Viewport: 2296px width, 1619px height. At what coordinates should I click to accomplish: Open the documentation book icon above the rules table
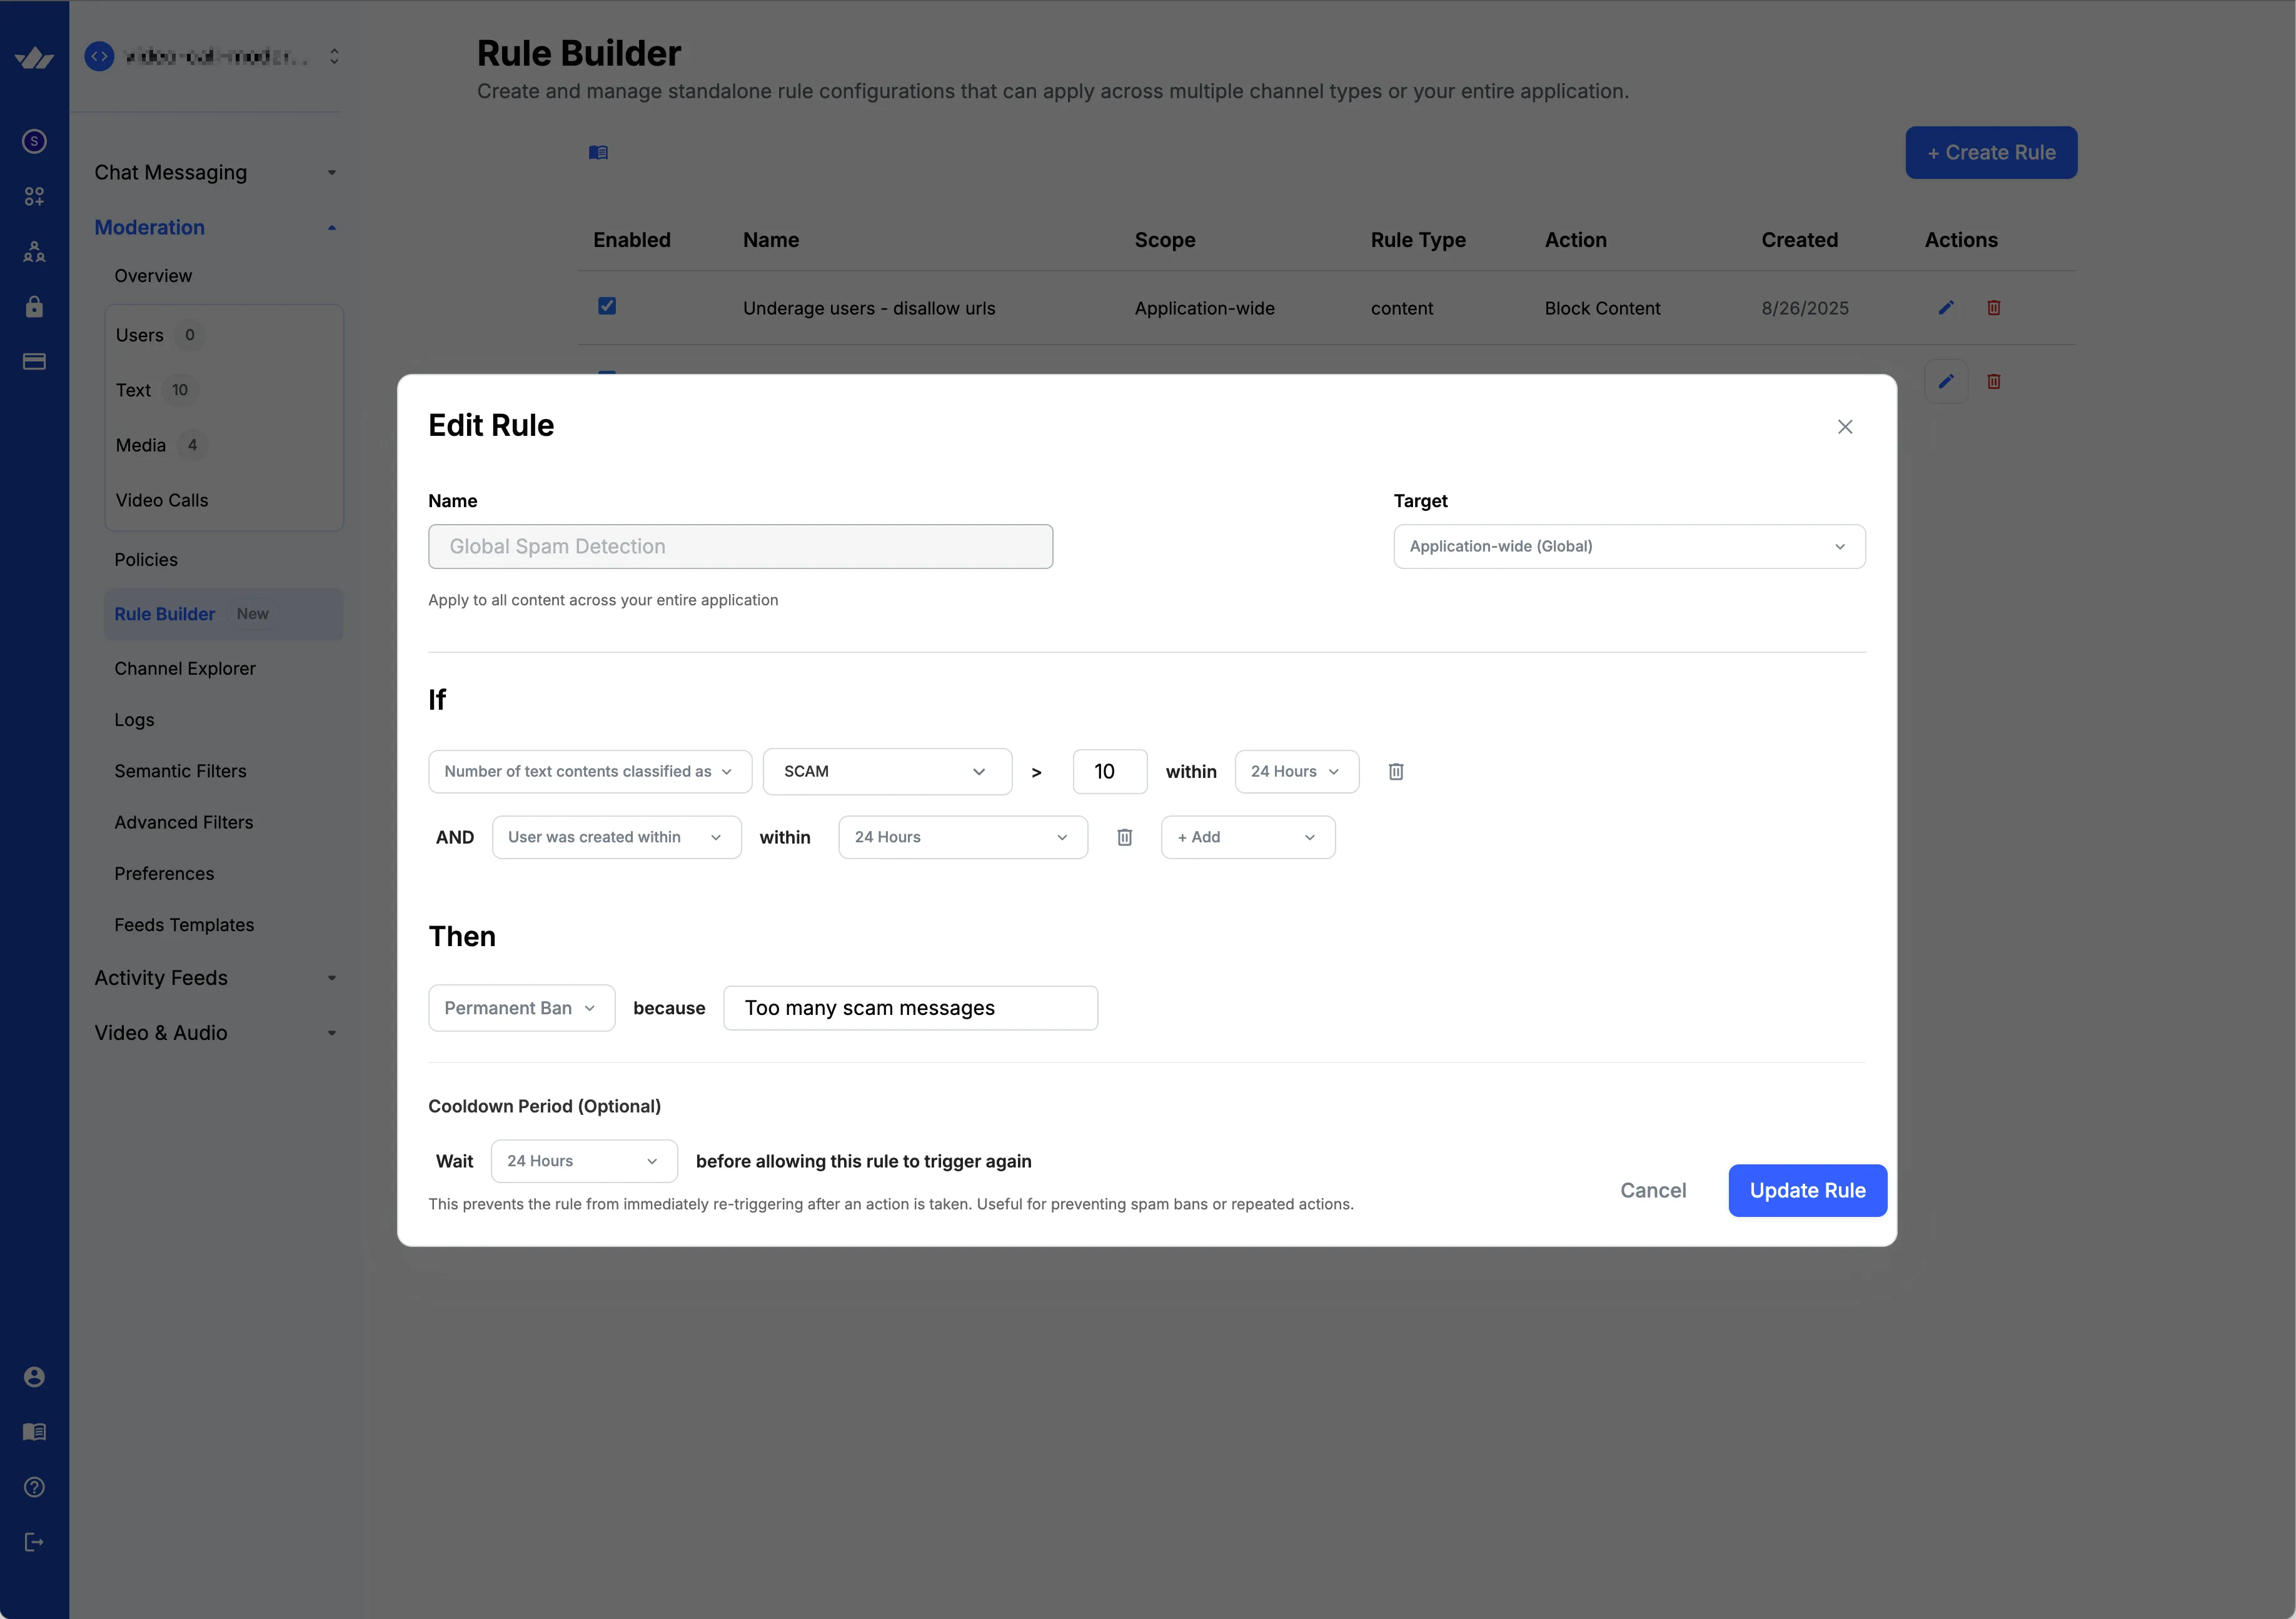[x=598, y=152]
